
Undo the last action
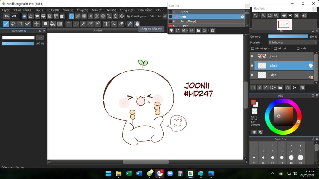tap(7, 16)
